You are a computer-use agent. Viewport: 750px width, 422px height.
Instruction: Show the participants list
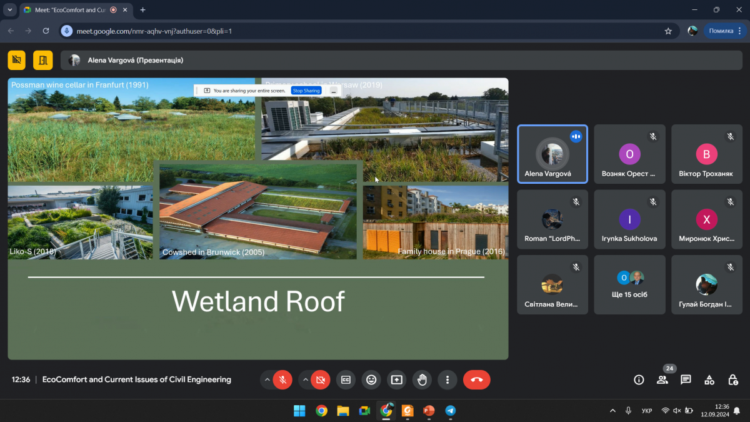pyautogui.click(x=662, y=379)
